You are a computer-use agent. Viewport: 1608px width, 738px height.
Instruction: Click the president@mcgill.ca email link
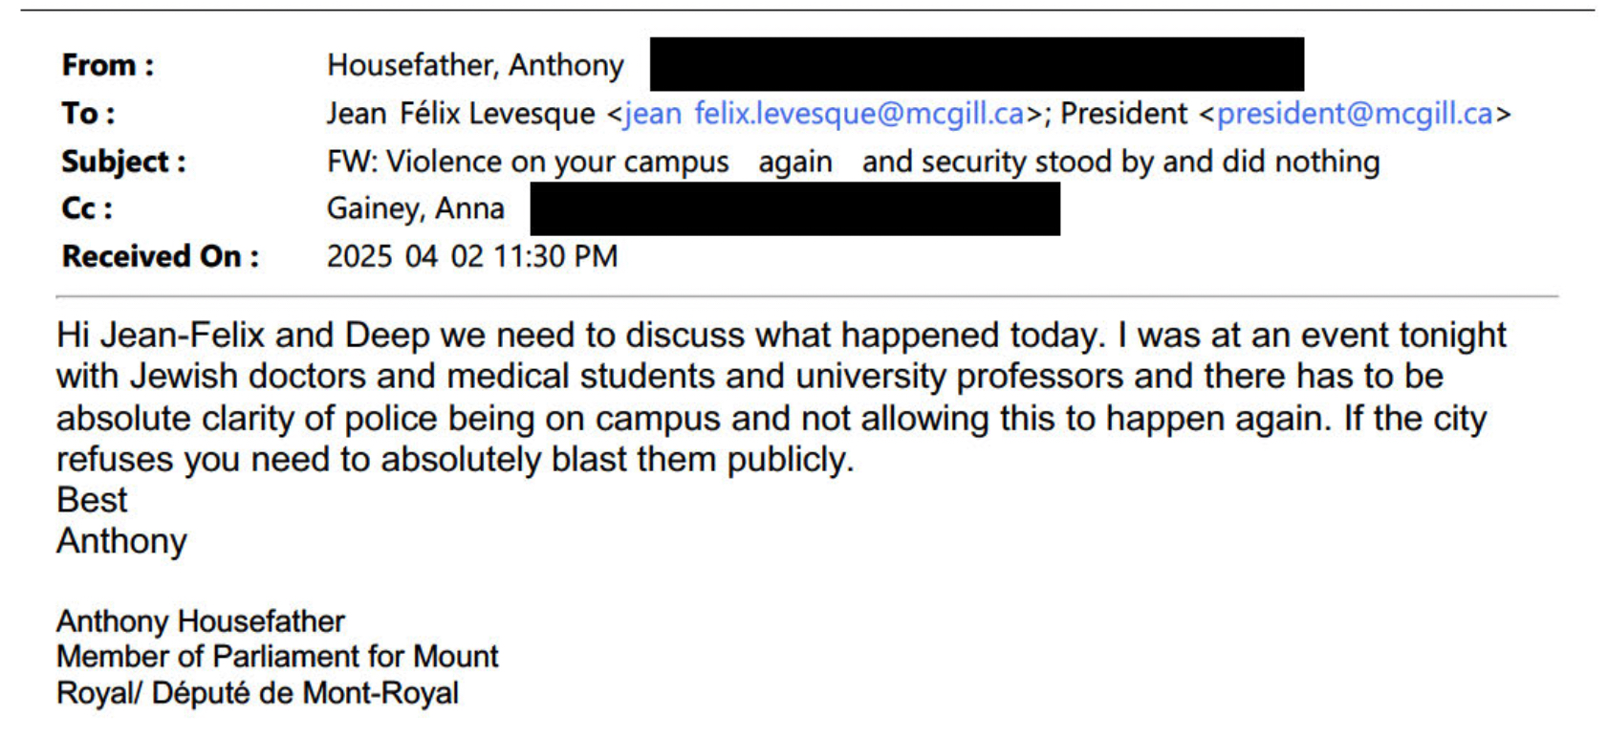(x=1354, y=114)
